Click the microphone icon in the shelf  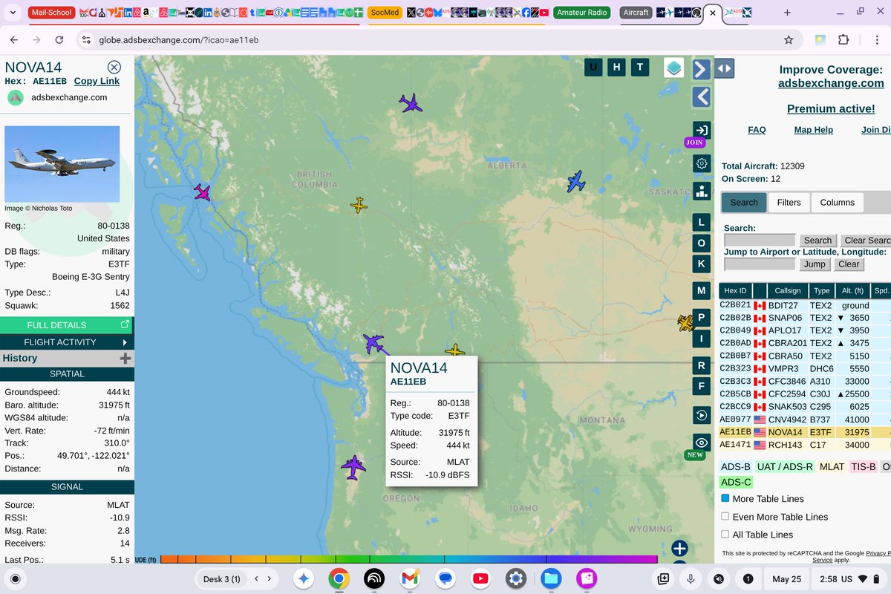691,578
